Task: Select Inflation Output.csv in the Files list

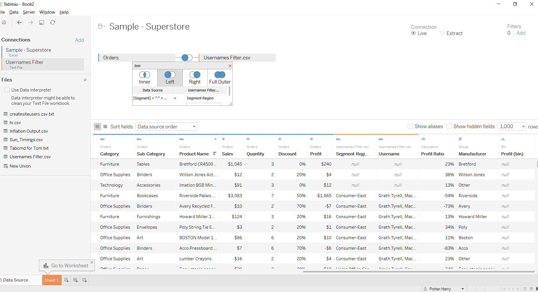Action: (29, 131)
